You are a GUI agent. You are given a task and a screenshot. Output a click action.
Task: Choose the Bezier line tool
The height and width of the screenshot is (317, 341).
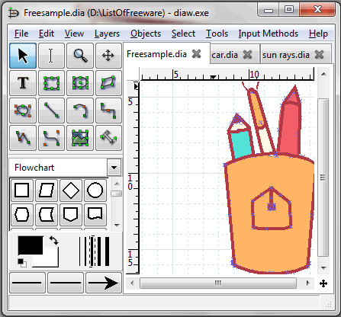[x=51, y=138]
